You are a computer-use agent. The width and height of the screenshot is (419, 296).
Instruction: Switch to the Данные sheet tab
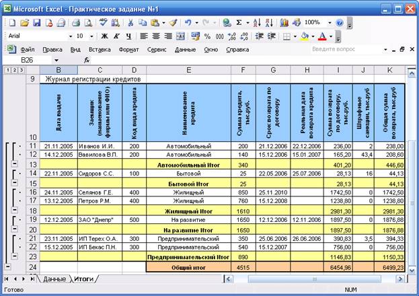(54, 279)
